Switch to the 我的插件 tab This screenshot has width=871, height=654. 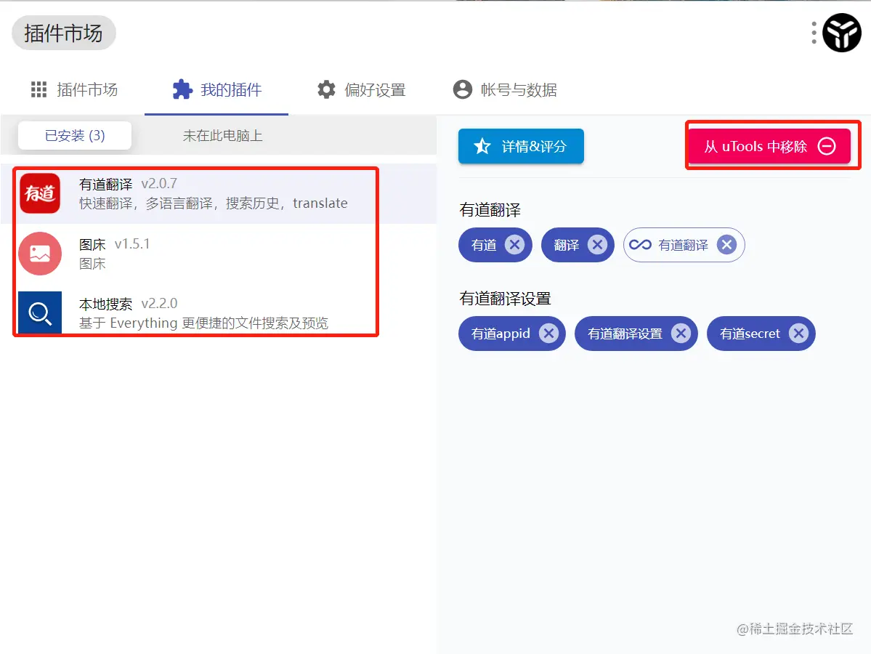click(x=216, y=89)
